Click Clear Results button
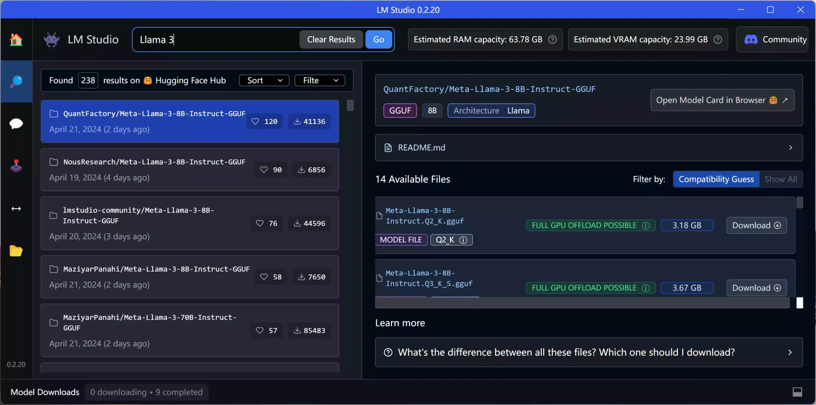The width and height of the screenshot is (816, 405). tap(331, 39)
